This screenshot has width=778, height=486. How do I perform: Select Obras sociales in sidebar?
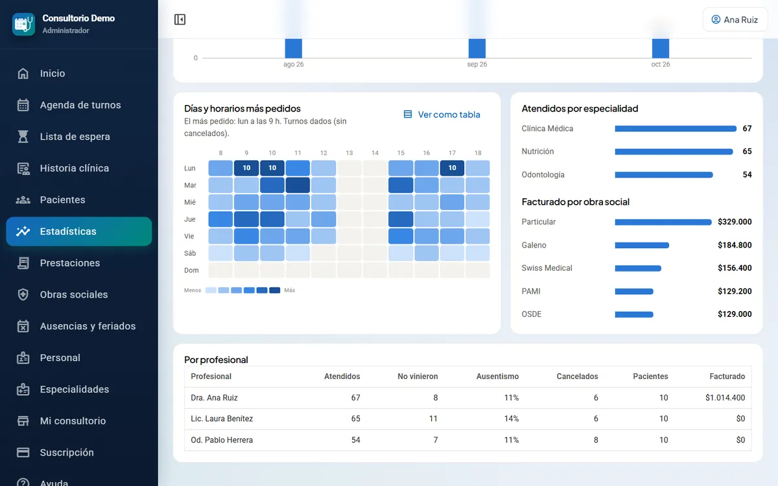pyautogui.click(x=79, y=295)
